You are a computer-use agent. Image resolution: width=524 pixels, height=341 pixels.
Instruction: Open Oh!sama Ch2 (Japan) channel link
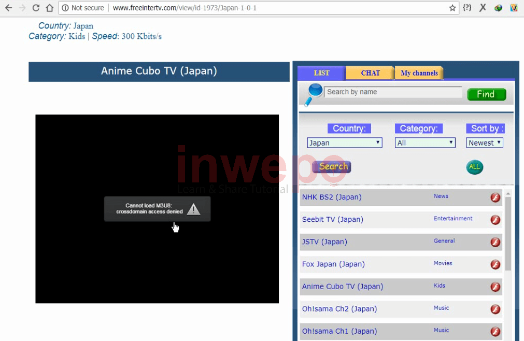(x=339, y=309)
